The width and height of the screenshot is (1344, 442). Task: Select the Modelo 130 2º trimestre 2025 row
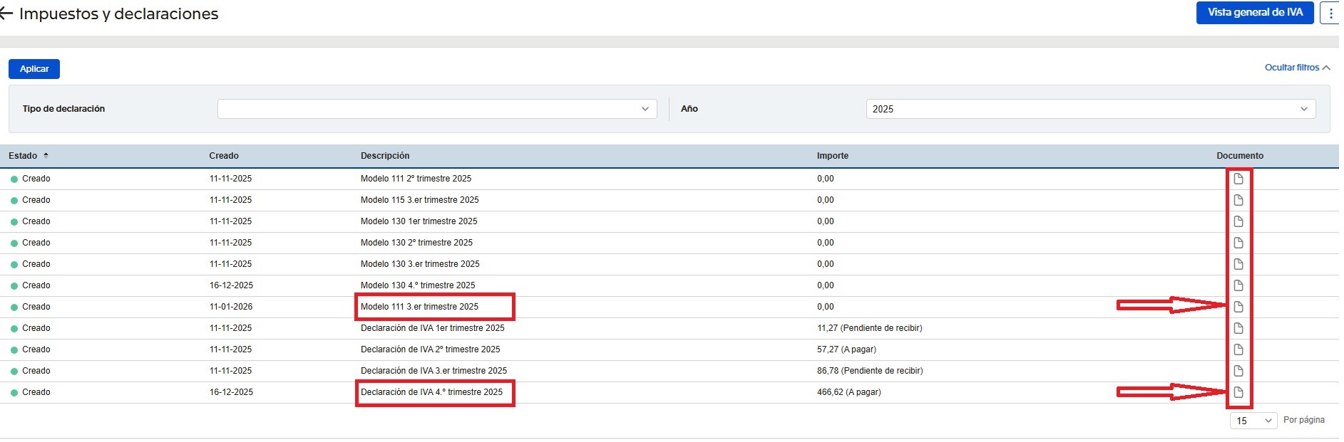pos(416,243)
